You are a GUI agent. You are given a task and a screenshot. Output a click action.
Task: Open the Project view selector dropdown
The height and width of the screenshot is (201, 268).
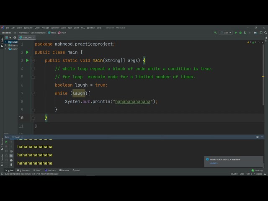tap(8, 37)
